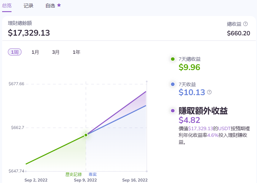Click the purple dot for 賺取額外收益
257x183 pixels.
[172, 111]
